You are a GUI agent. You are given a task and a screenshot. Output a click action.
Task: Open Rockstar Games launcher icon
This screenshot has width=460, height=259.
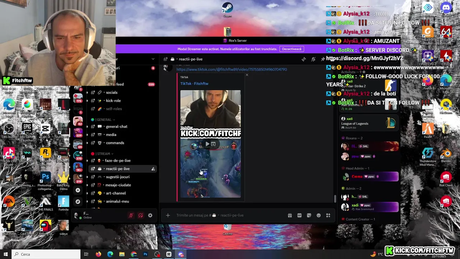coord(45,156)
